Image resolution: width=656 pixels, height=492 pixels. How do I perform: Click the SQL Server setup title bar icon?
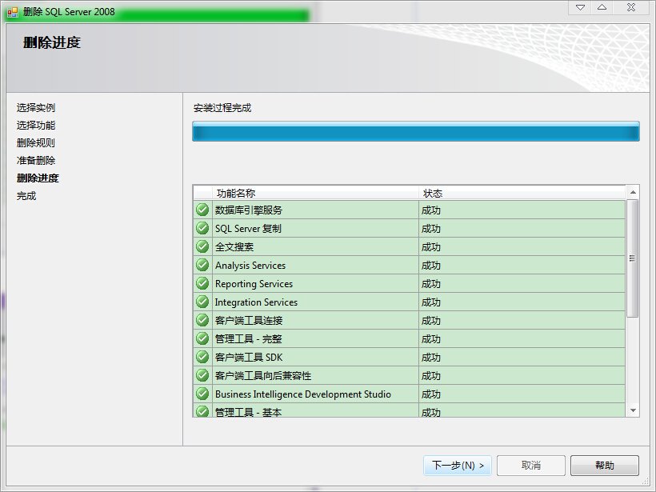pyautogui.click(x=13, y=12)
